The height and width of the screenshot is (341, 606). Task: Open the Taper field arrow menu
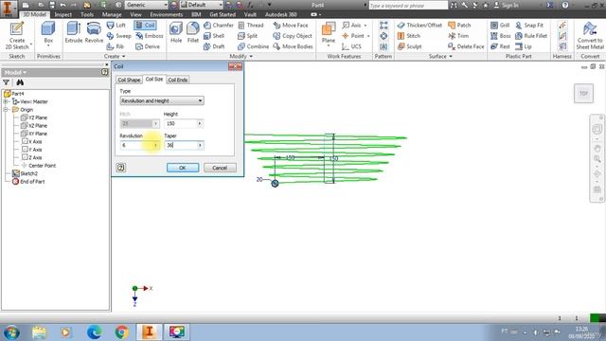[x=200, y=145]
